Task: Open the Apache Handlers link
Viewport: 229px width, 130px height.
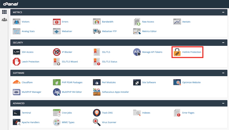Action: [x=31, y=122]
